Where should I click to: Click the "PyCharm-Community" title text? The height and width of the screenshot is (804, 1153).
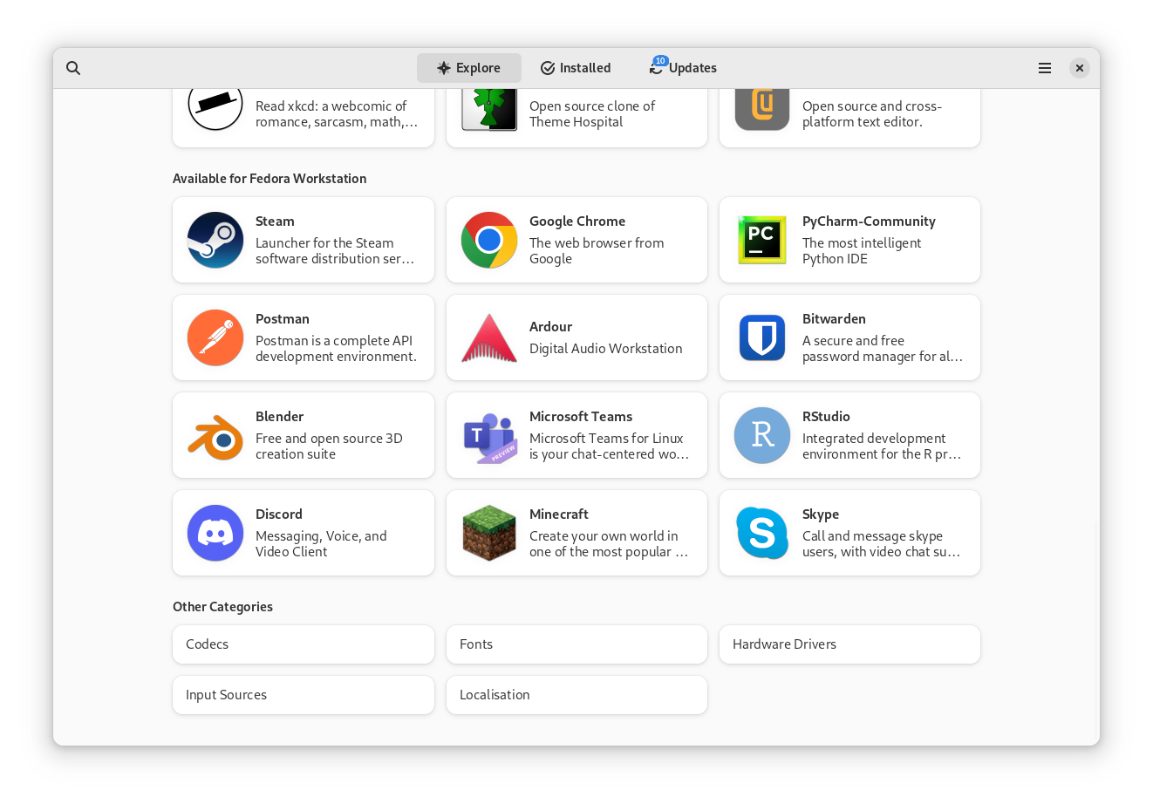pyautogui.click(x=869, y=221)
